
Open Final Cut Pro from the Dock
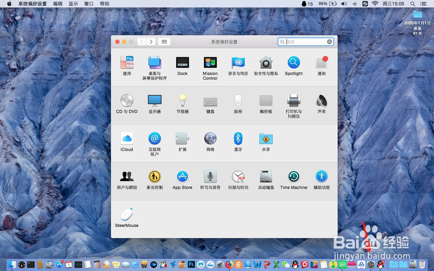tap(163, 264)
